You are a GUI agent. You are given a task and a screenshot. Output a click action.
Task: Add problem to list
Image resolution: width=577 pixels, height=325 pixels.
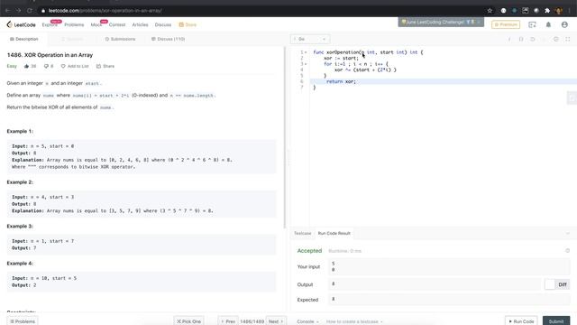75,66
